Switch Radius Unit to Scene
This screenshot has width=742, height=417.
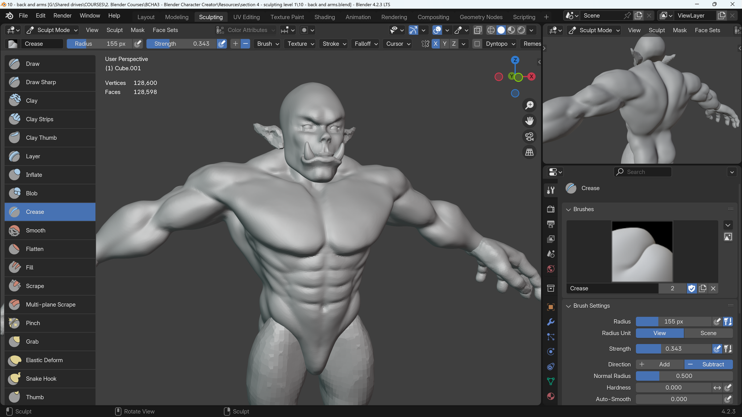(x=708, y=333)
